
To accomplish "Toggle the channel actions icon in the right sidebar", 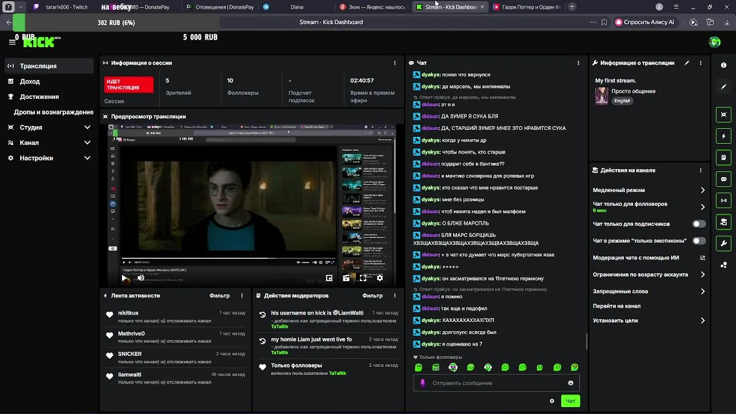I will (x=723, y=222).
